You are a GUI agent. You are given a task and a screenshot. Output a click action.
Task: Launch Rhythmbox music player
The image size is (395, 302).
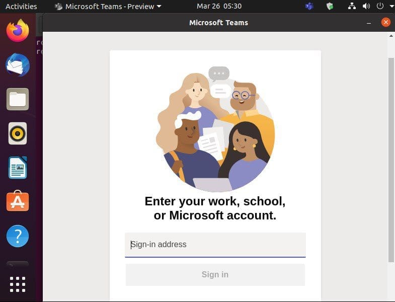pos(18,133)
